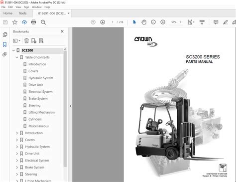The image size is (236, 182).
Task: Open Introduction under Table of contents
Action: (x=37, y=64)
